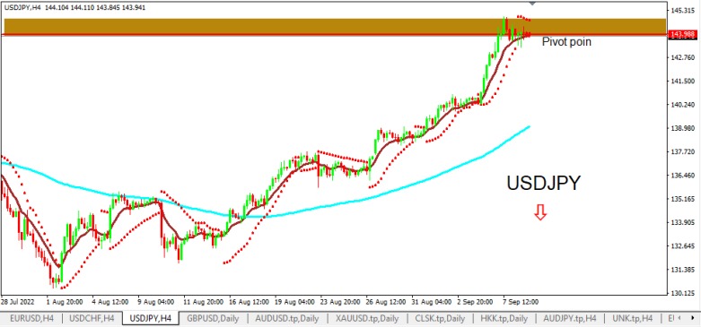The height and width of the screenshot is (327, 701).
Task: Click the 140.240 price axis label
Action: pyautogui.click(x=682, y=105)
